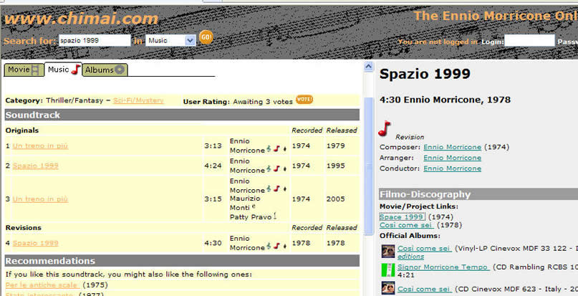Click the red note icon in 4:30 row

click(276, 246)
